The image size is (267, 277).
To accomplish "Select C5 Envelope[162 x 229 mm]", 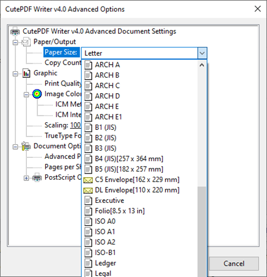I will coord(139,180).
